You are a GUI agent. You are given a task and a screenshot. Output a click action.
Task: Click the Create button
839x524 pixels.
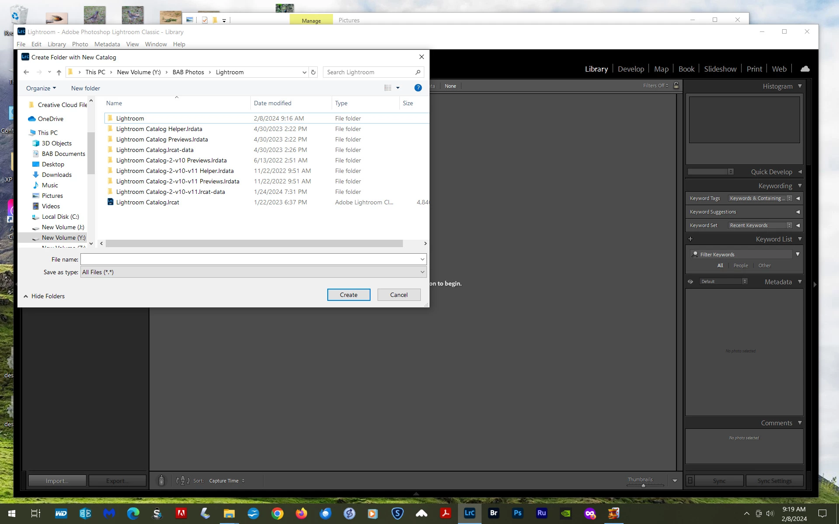(348, 295)
